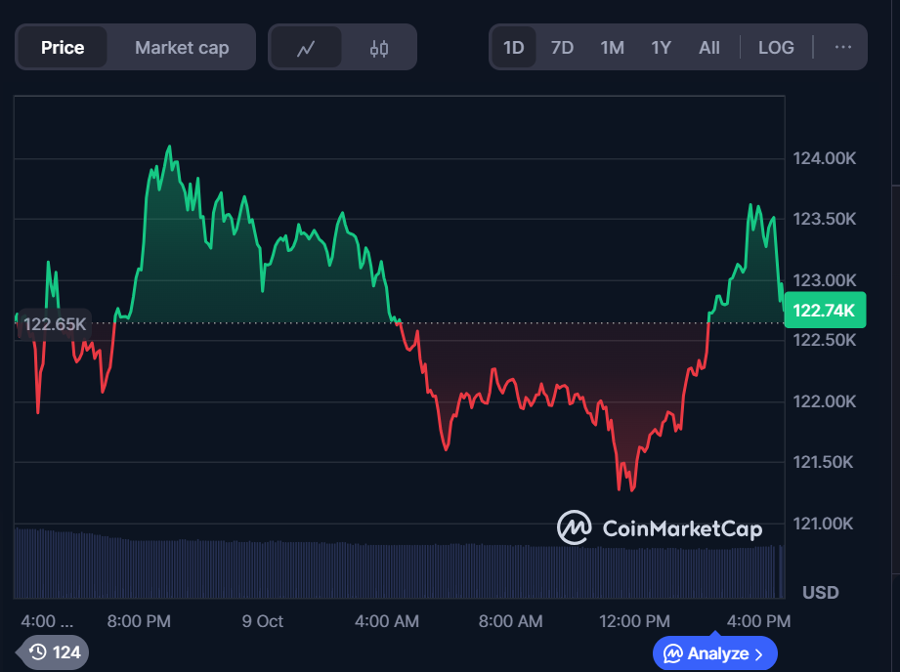Switch to candlestick chart view

pyautogui.click(x=379, y=48)
